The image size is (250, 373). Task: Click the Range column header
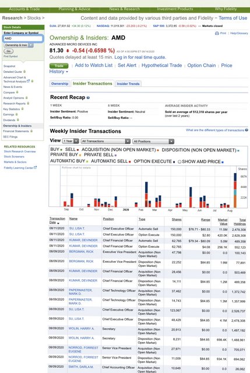tap(206, 220)
